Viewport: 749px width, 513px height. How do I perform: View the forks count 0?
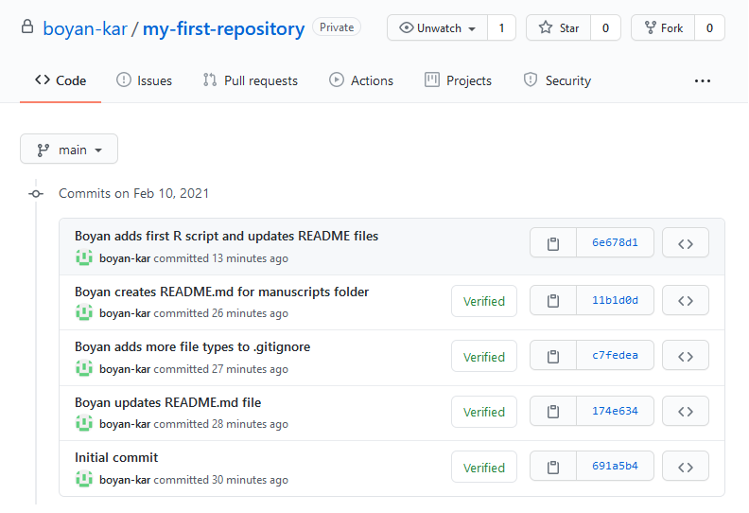[x=710, y=28]
